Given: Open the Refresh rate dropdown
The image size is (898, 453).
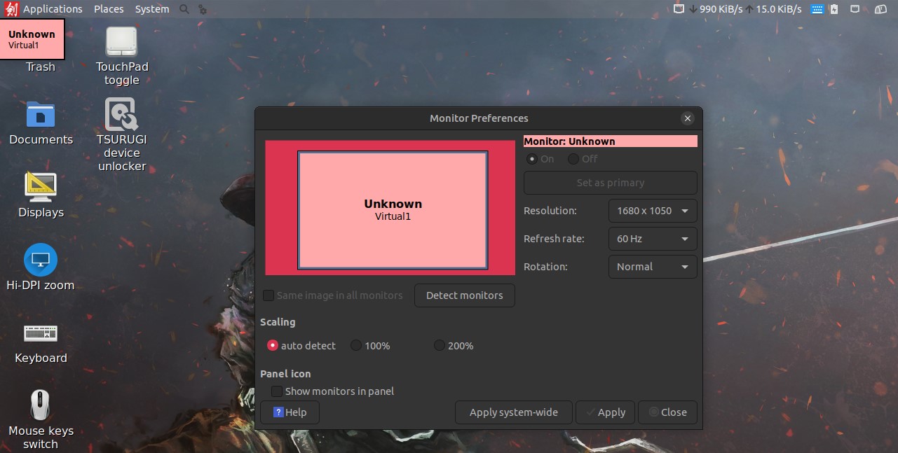Looking at the screenshot, I should point(653,239).
